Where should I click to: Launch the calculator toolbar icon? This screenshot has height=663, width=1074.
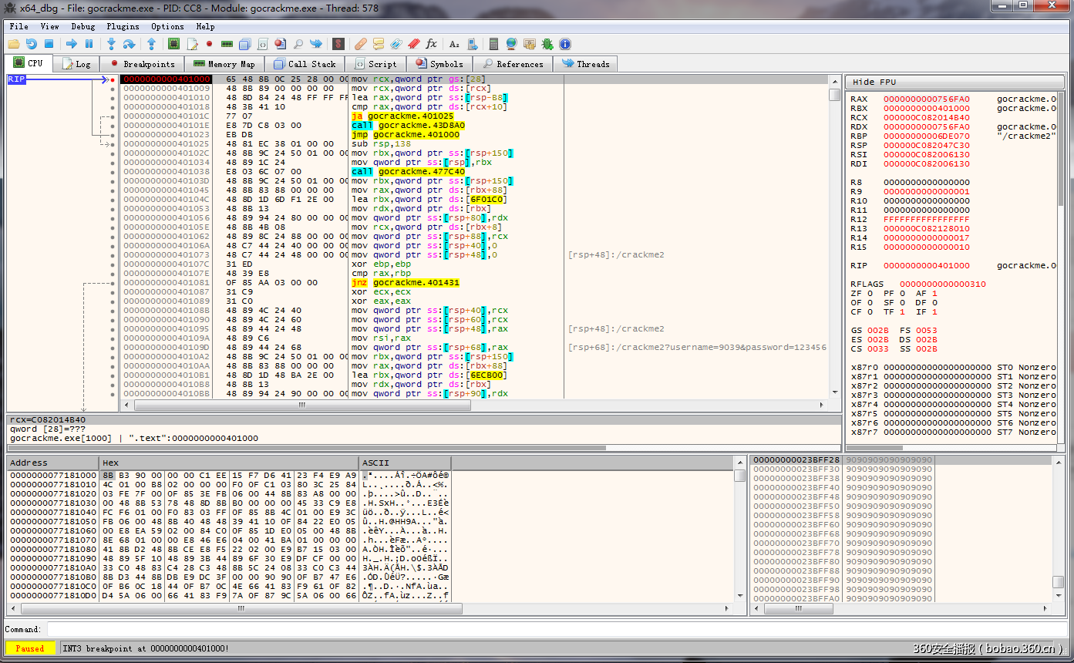(494, 44)
